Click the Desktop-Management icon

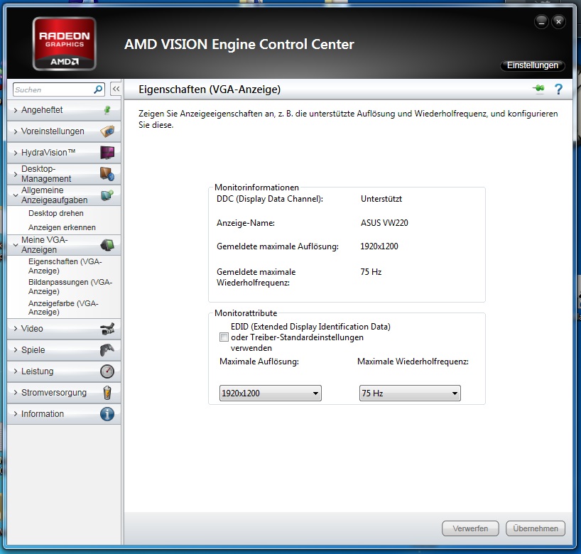107,174
